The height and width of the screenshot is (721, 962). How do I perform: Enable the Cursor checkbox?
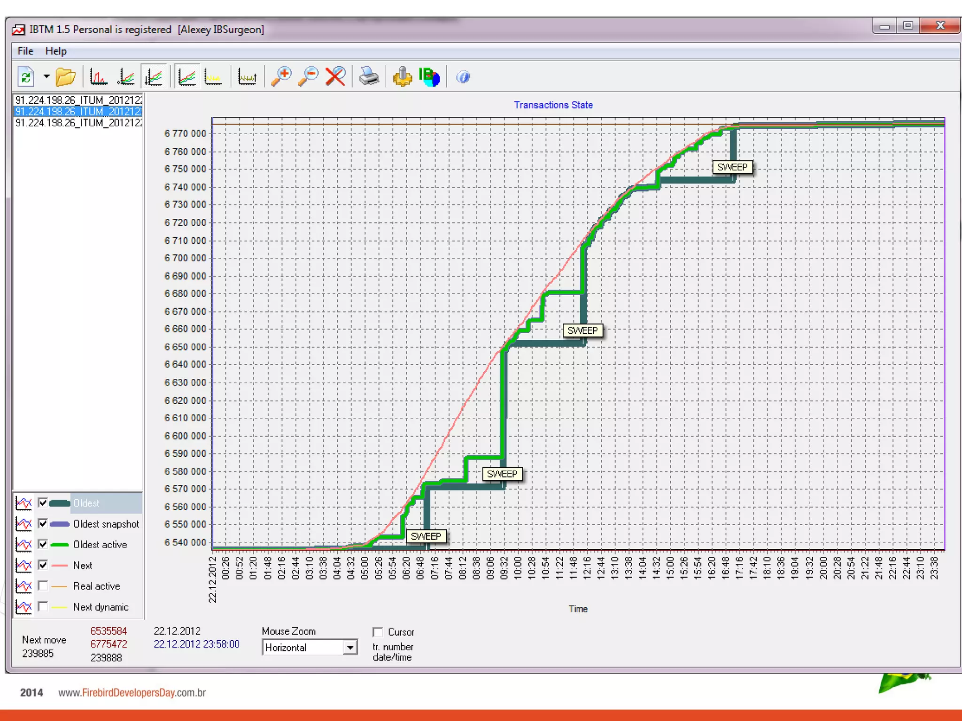coord(378,632)
